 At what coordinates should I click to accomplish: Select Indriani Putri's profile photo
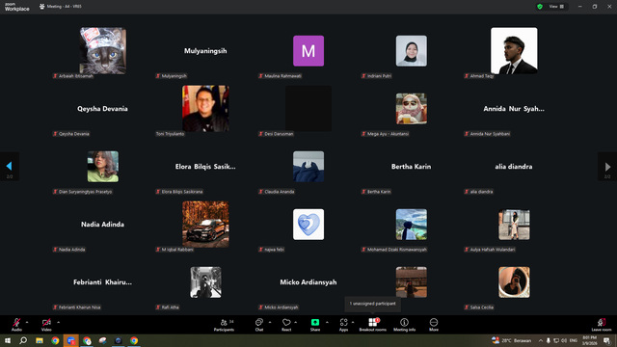pyautogui.click(x=412, y=51)
